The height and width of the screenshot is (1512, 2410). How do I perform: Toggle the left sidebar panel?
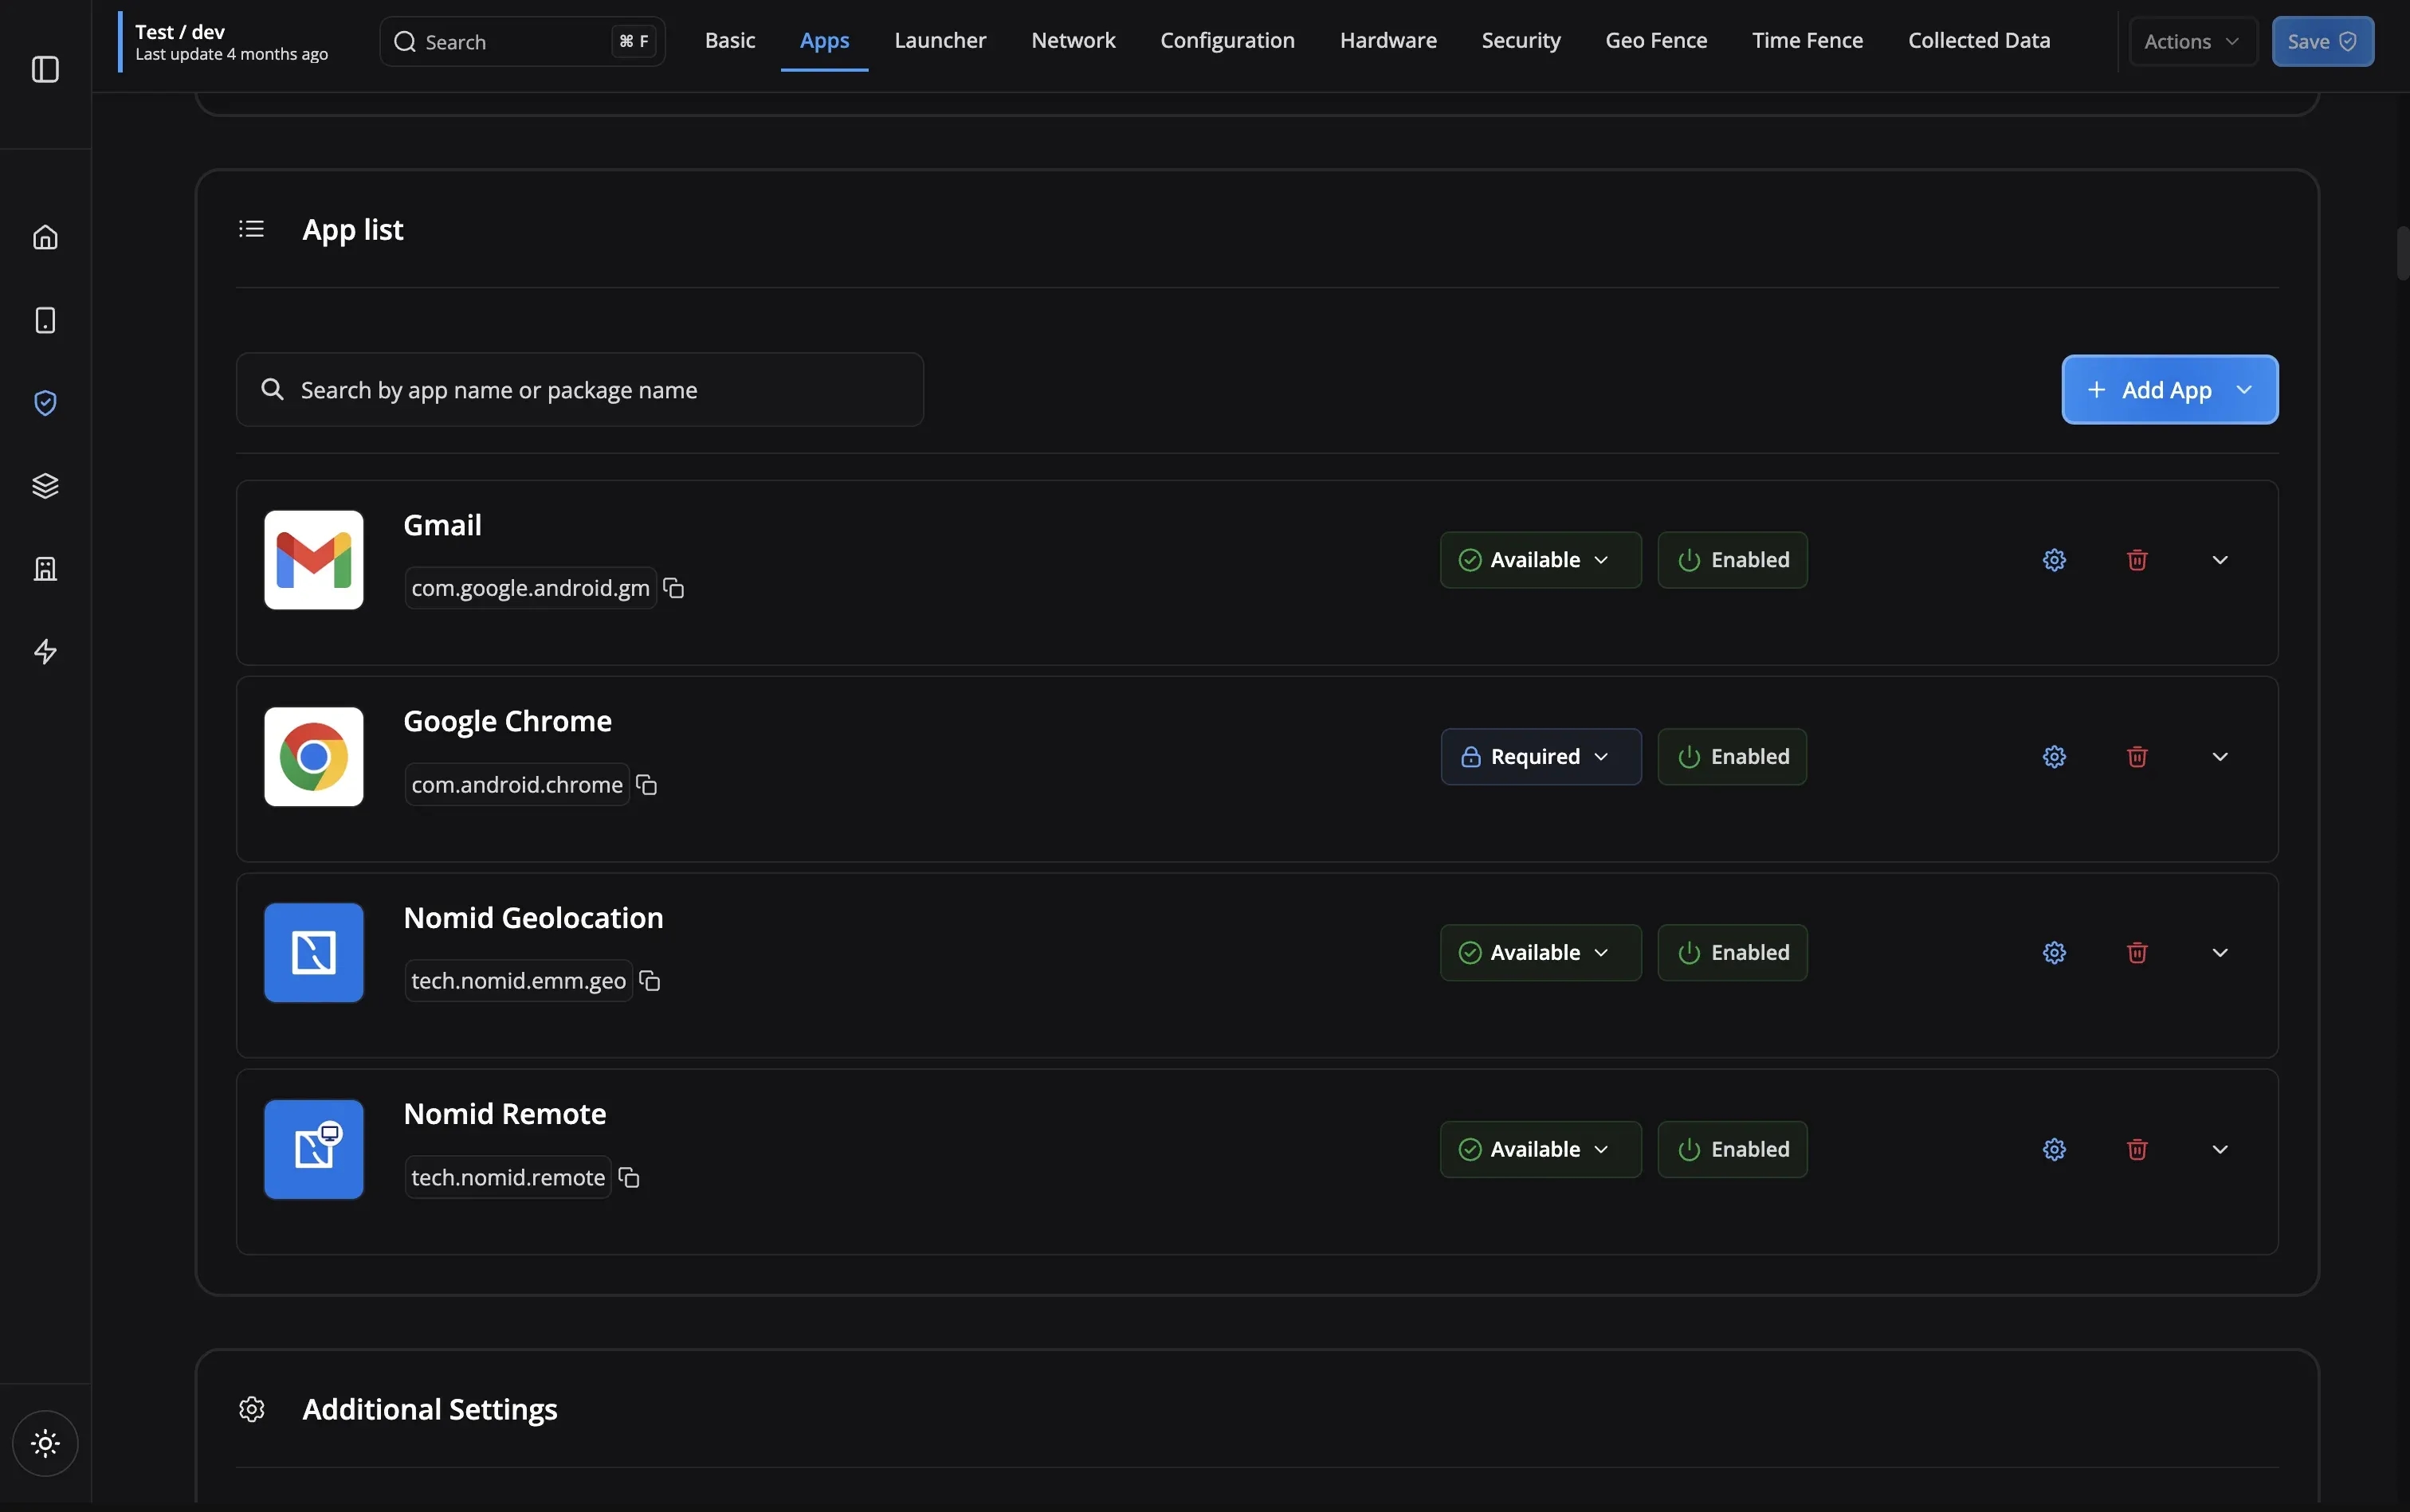coord(45,70)
